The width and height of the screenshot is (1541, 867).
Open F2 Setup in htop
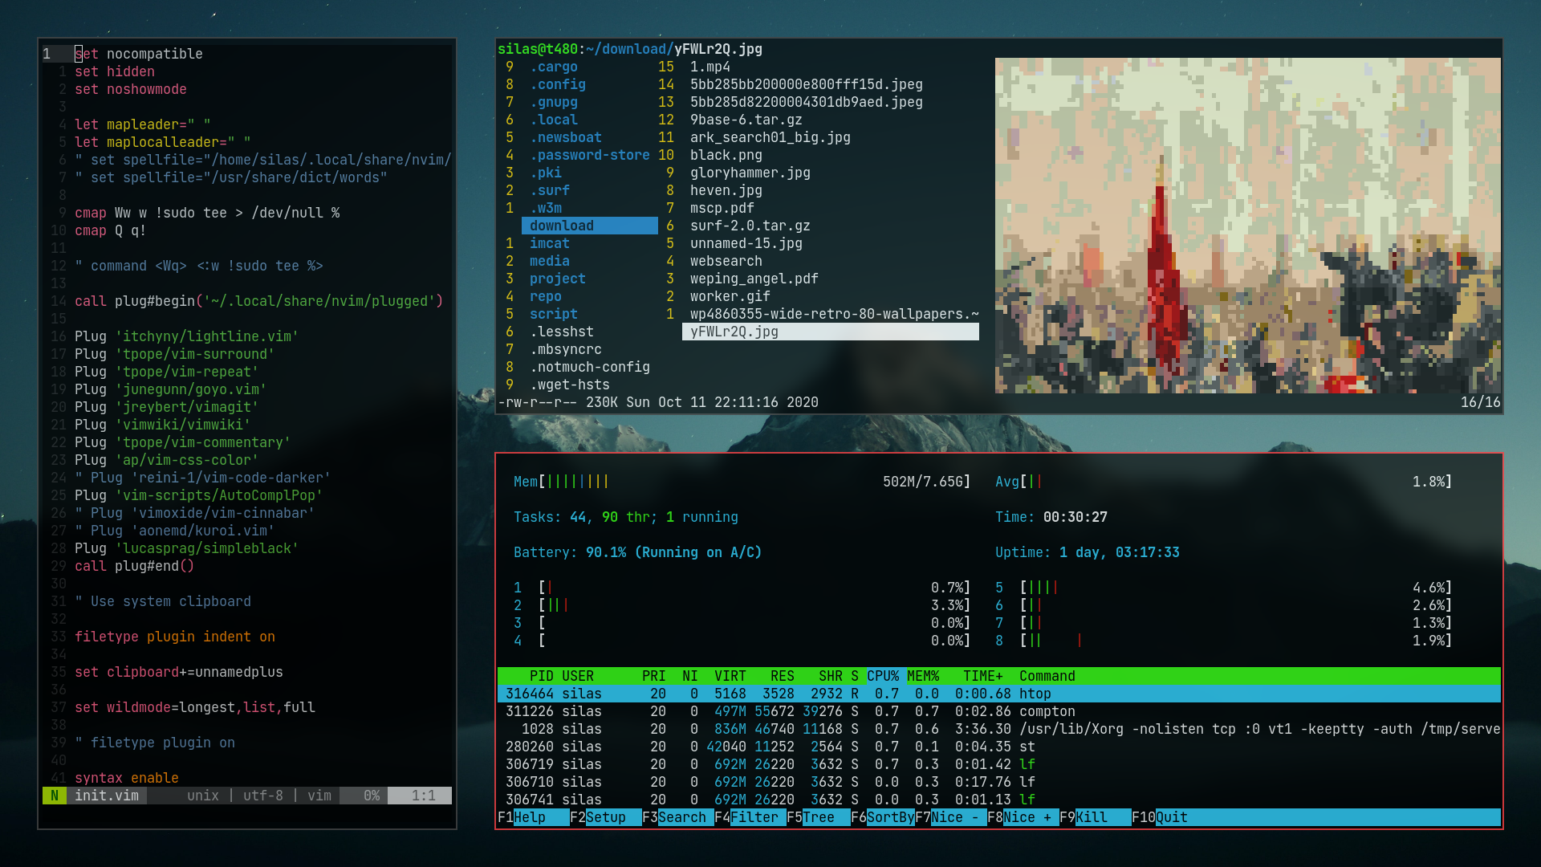[605, 817]
